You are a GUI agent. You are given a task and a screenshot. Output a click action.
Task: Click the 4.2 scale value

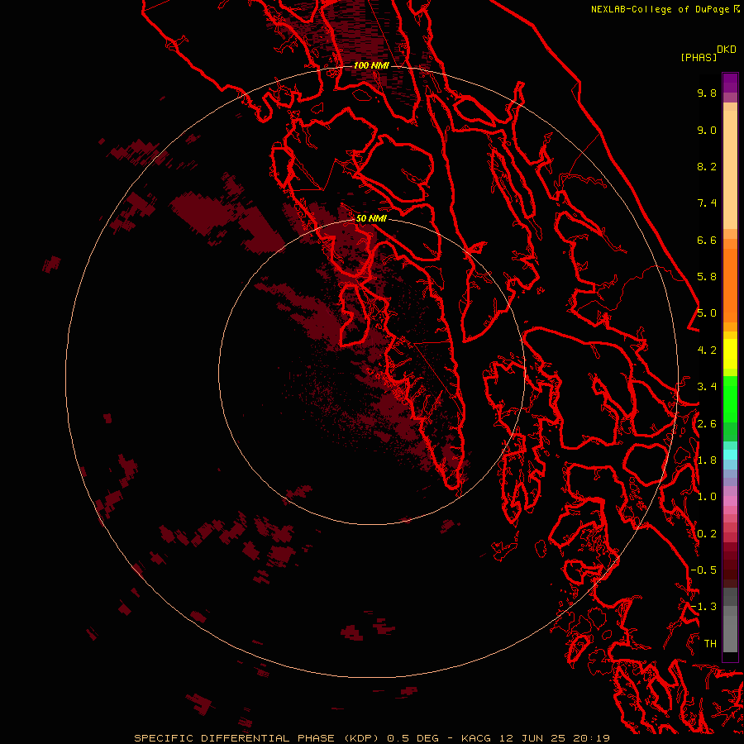(707, 351)
